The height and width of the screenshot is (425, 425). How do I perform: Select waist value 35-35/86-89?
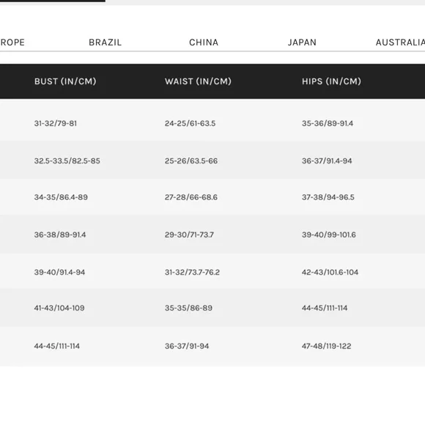[188, 308]
